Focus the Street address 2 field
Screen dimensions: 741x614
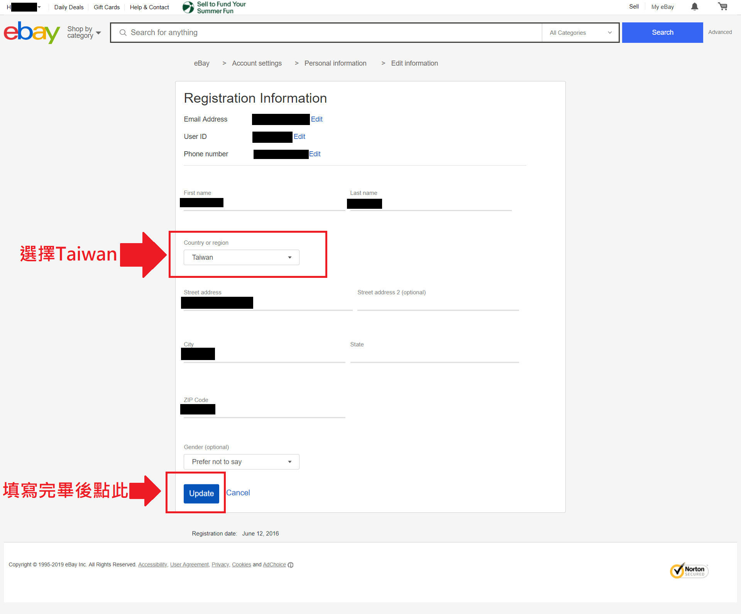pyautogui.click(x=438, y=304)
